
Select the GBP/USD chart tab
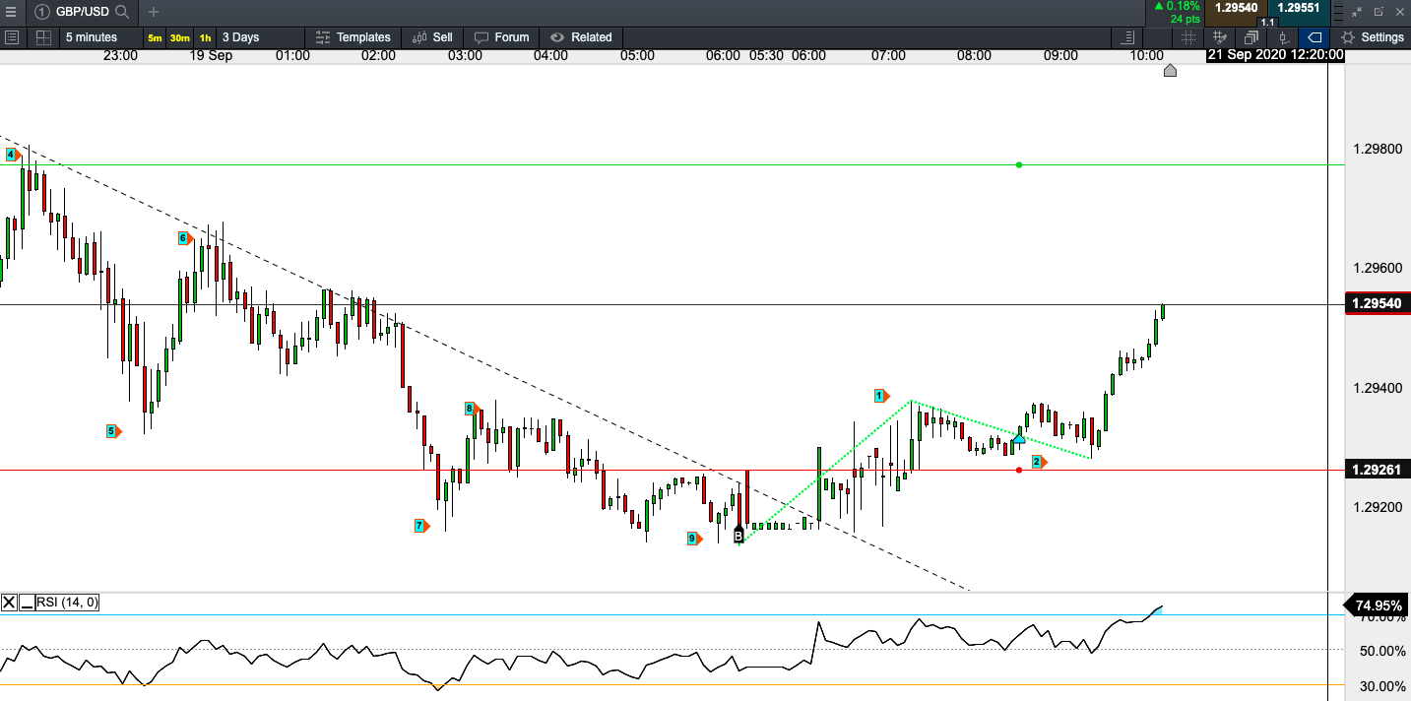point(82,12)
